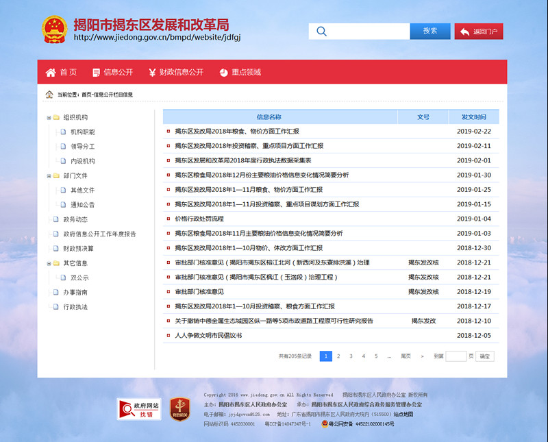
Task: Click the 到第 page number input
Action: point(456,356)
